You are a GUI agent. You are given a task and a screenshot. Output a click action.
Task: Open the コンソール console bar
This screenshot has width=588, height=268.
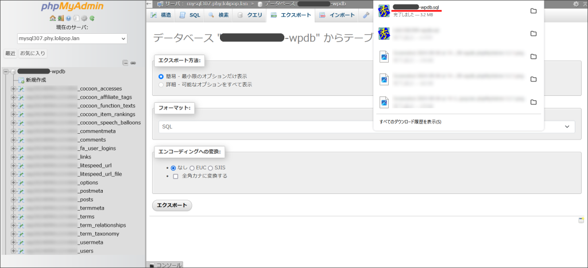pyautogui.click(x=165, y=265)
